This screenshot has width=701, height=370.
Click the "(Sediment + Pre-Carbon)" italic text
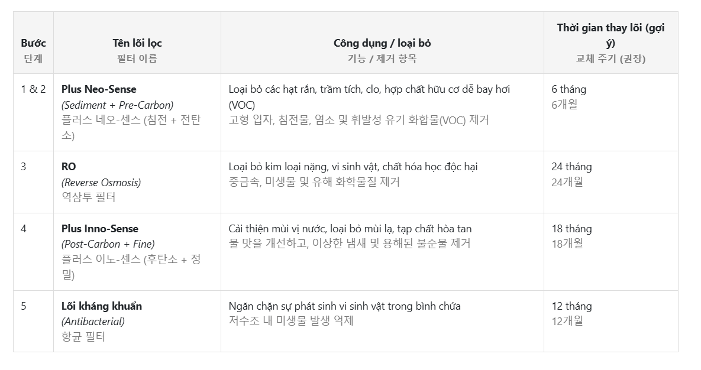[117, 105]
